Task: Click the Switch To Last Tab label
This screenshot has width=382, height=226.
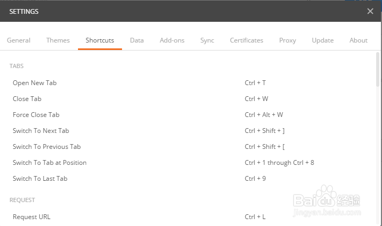Action: pyautogui.click(x=40, y=179)
